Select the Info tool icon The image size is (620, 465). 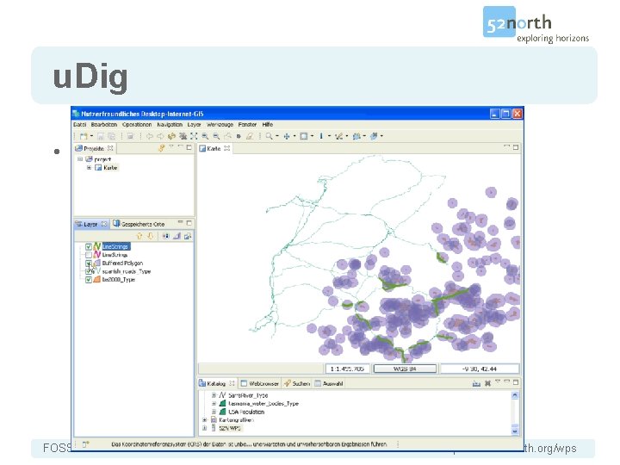tap(321, 136)
